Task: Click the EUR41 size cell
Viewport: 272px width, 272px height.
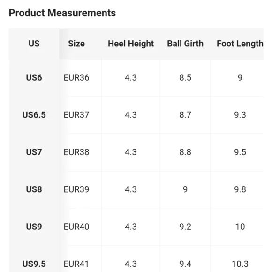Action: [x=76, y=264]
